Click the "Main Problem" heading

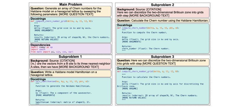(70, 4)
